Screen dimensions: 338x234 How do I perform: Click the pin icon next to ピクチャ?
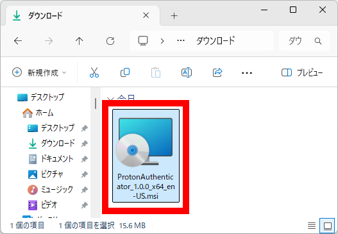pyautogui.click(x=84, y=174)
